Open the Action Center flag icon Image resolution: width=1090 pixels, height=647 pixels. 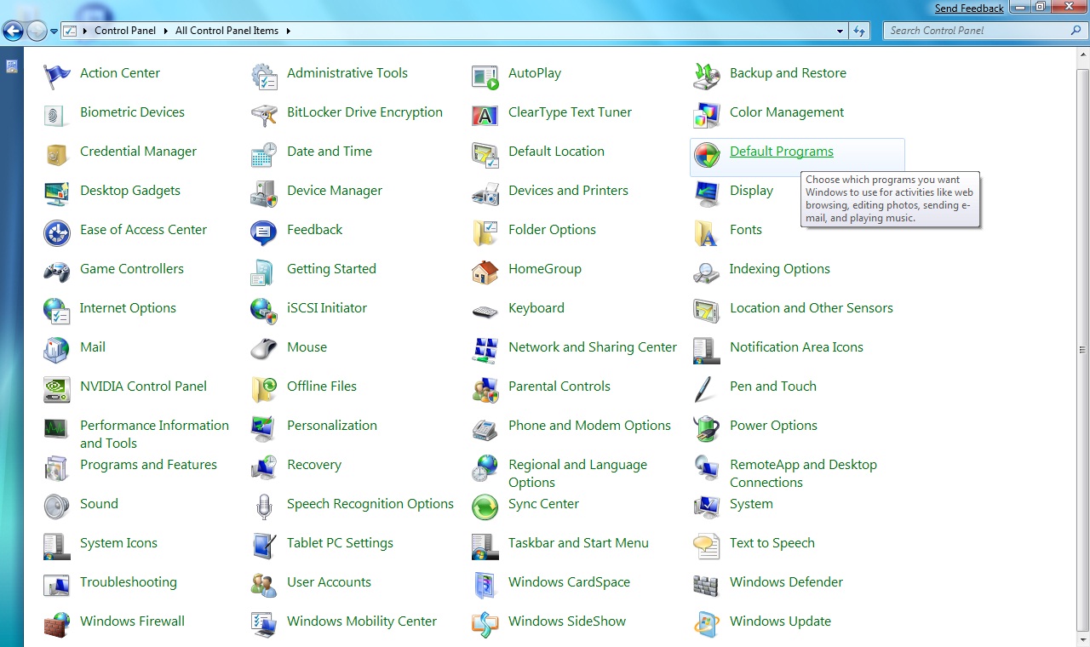[x=57, y=77]
